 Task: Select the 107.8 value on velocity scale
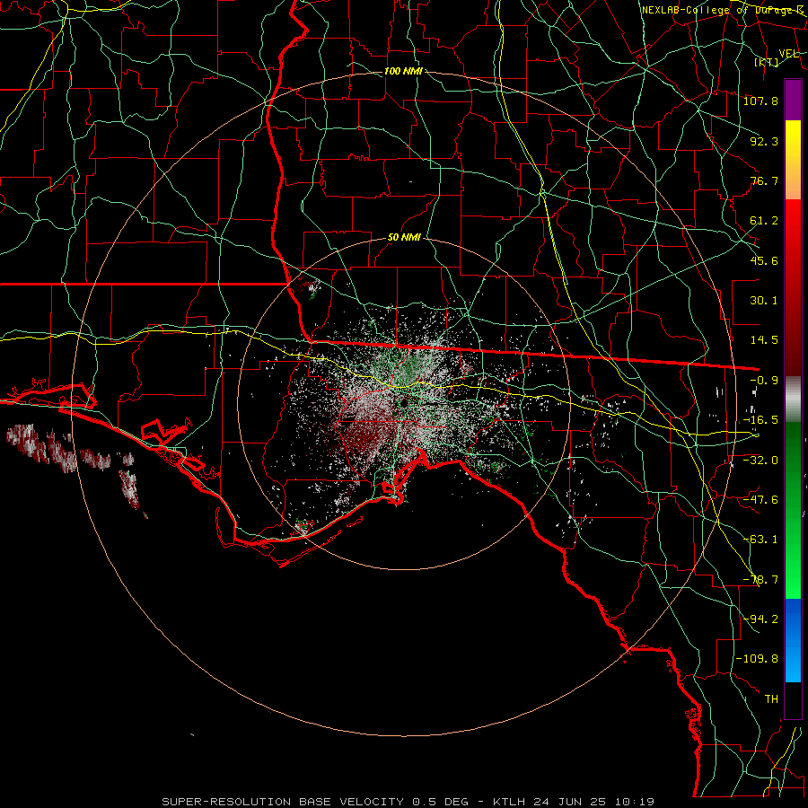(760, 101)
